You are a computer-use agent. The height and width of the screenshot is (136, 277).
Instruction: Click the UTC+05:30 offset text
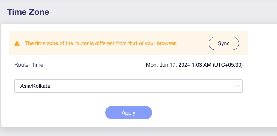tap(228, 65)
